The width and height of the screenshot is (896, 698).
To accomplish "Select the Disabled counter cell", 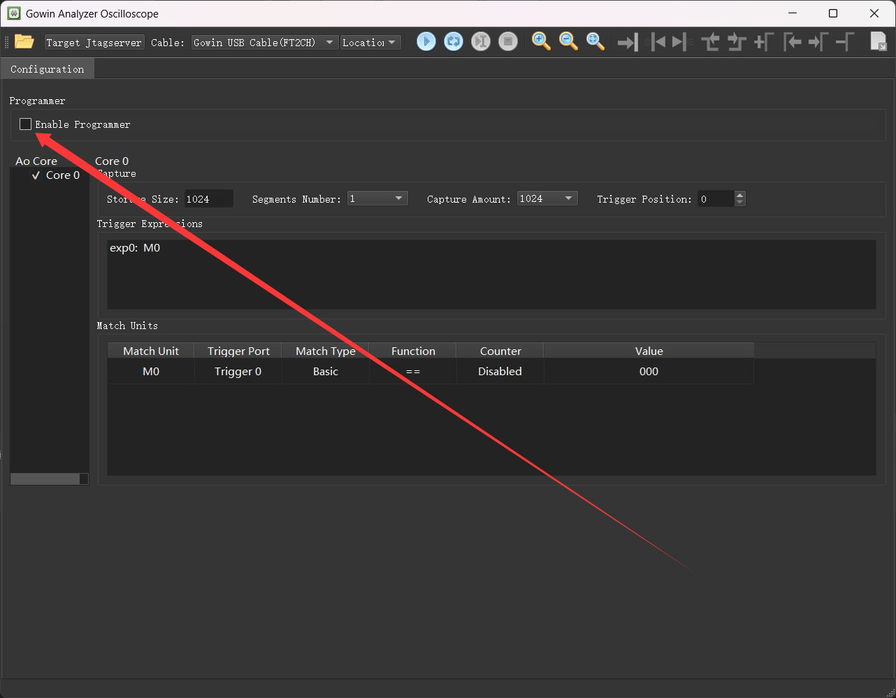I will pos(500,372).
